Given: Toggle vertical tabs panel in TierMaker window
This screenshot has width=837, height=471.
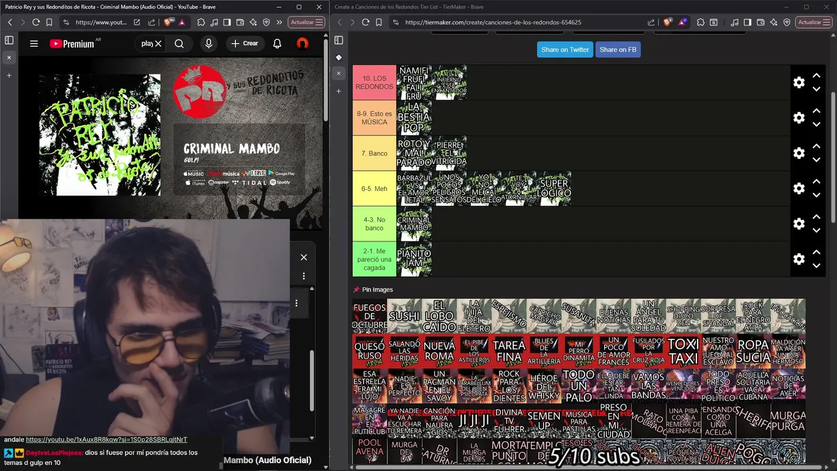Looking at the screenshot, I should (x=339, y=41).
